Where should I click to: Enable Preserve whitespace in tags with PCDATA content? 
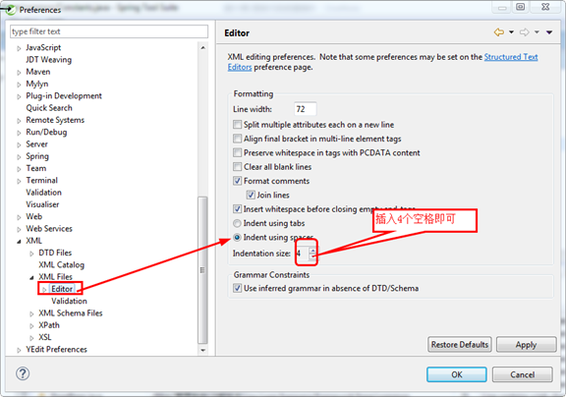point(237,152)
